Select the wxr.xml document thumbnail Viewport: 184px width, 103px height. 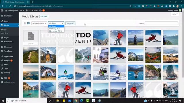click(x=31, y=37)
